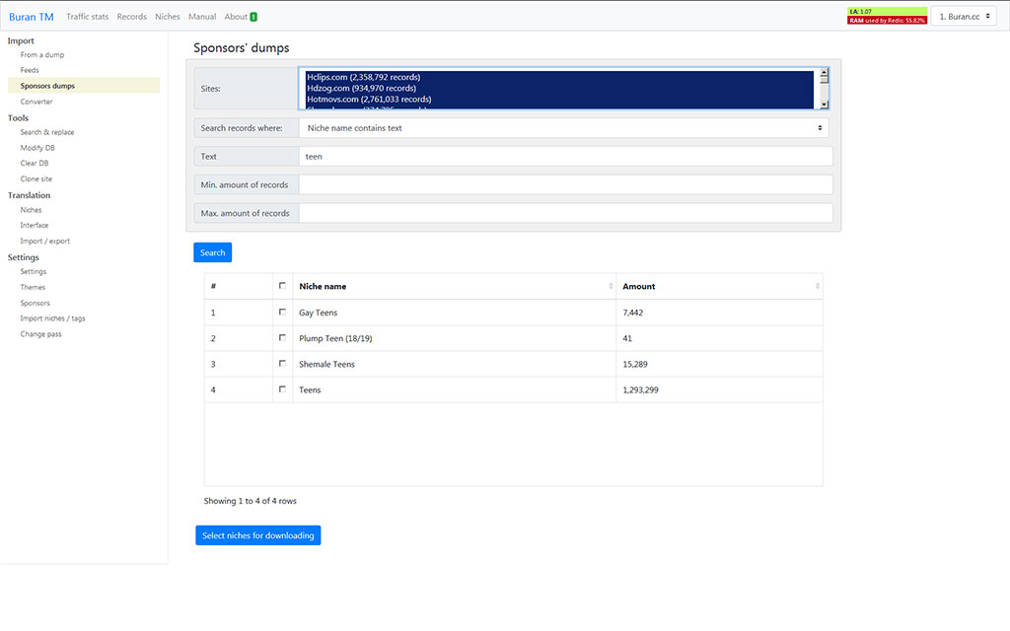Open About in top navigation
Image resolution: width=1010 pixels, height=631 pixels.
(x=236, y=17)
